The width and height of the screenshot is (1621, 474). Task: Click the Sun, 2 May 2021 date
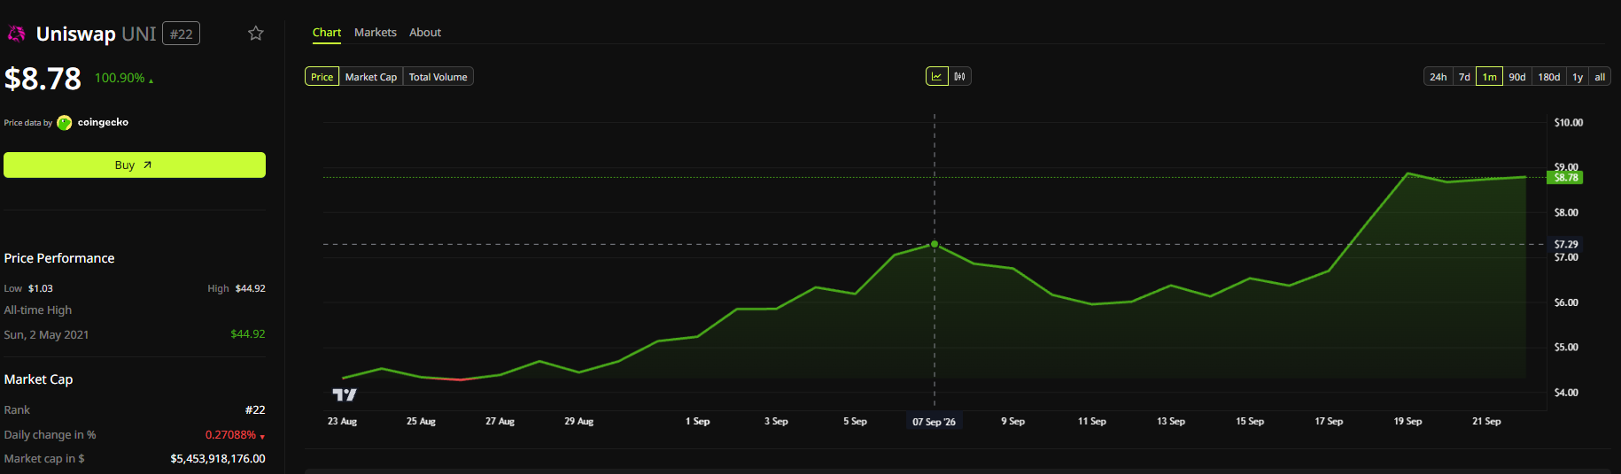(46, 335)
